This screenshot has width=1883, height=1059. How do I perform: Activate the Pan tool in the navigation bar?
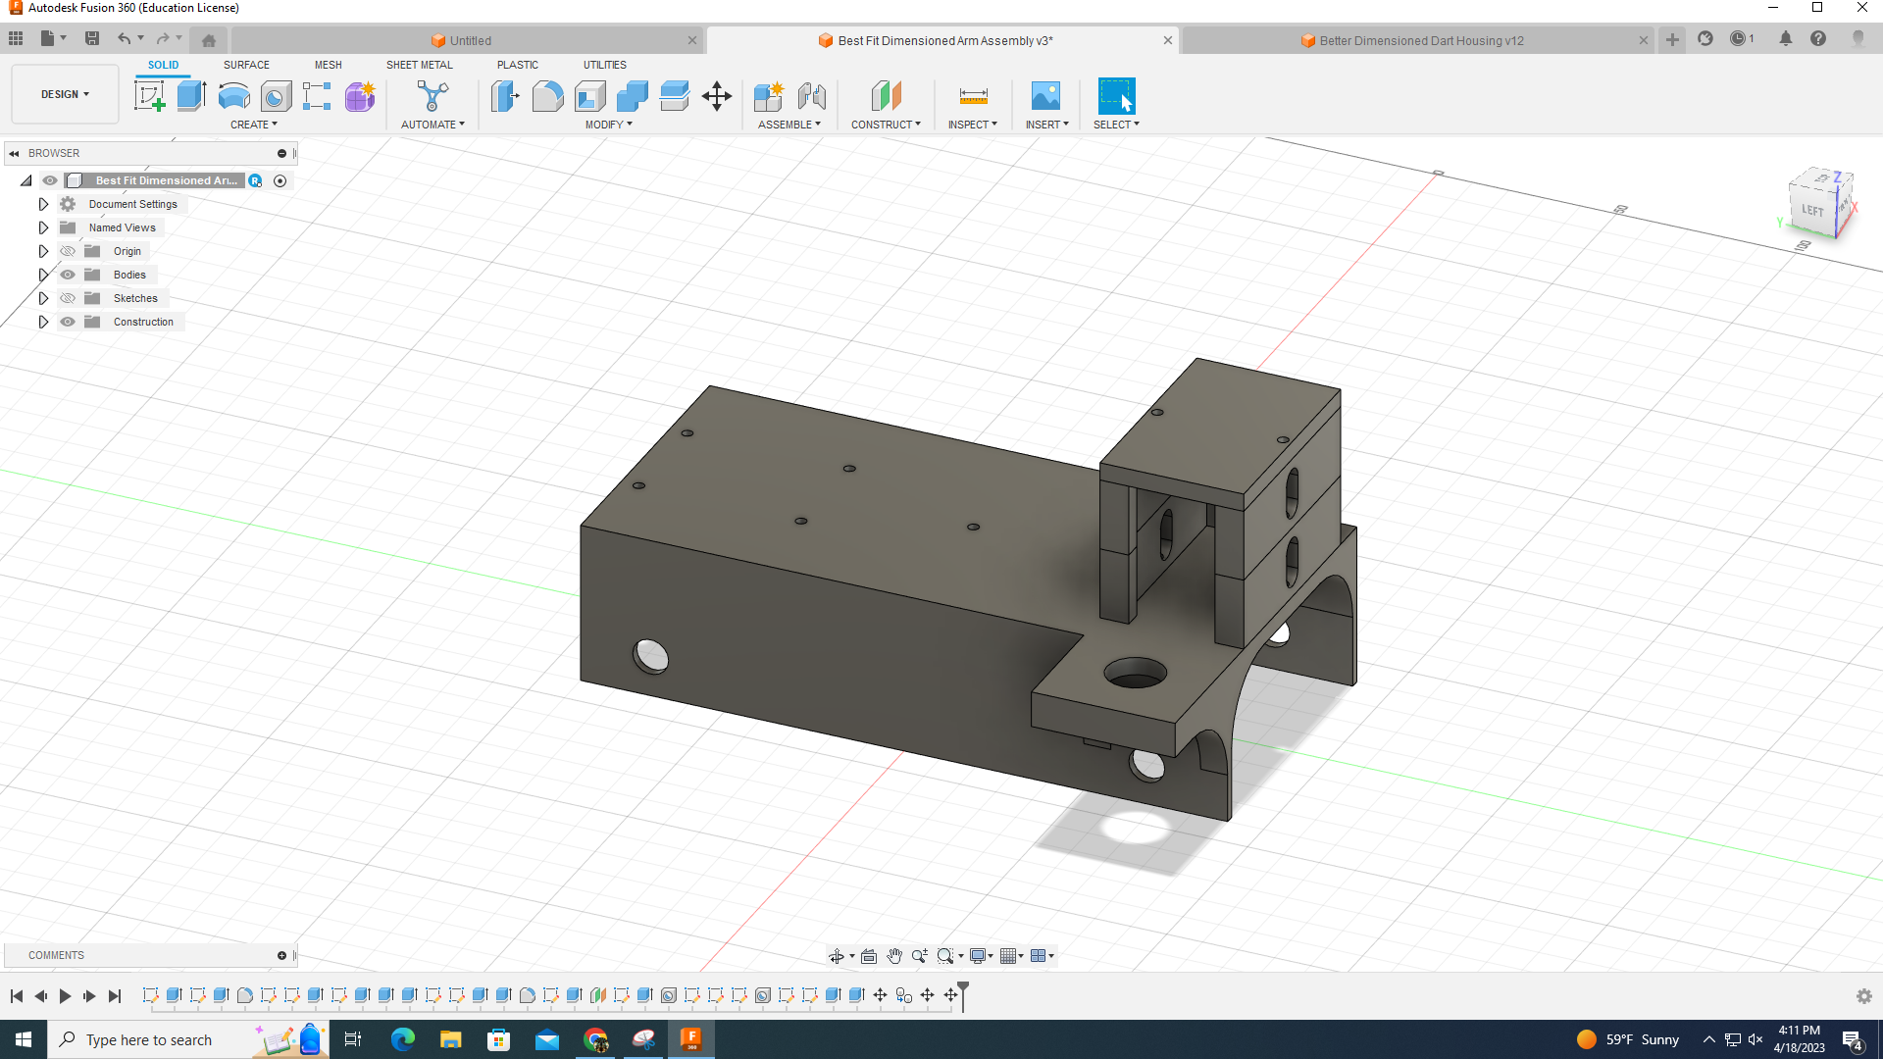pyautogui.click(x=893, y=955)
